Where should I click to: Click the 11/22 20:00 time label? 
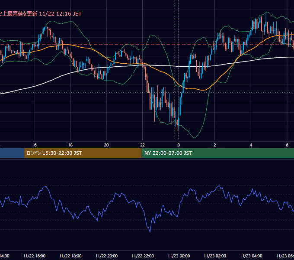click(x=106, y=256)
